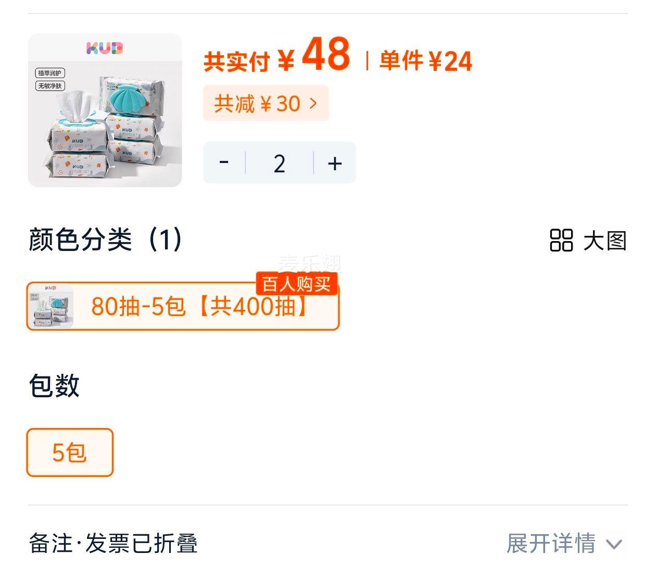656x579 pixels.
Task: Click the quantity field showing 2
Action: [x=280, y=163]
